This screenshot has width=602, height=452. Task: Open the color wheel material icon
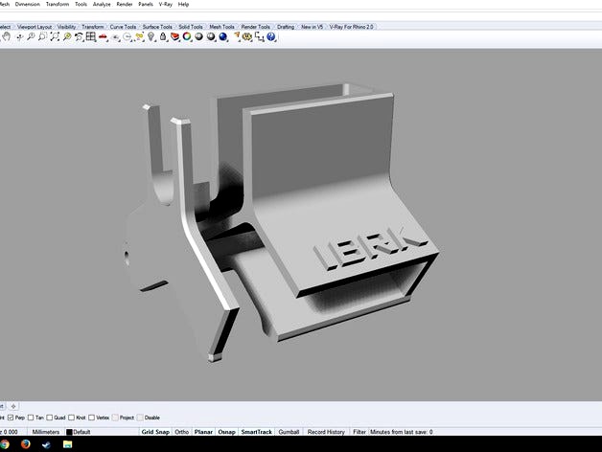186,36
